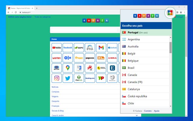Choose Česká republika from country list
The image size is (193, 121).
tap(145, 96)
